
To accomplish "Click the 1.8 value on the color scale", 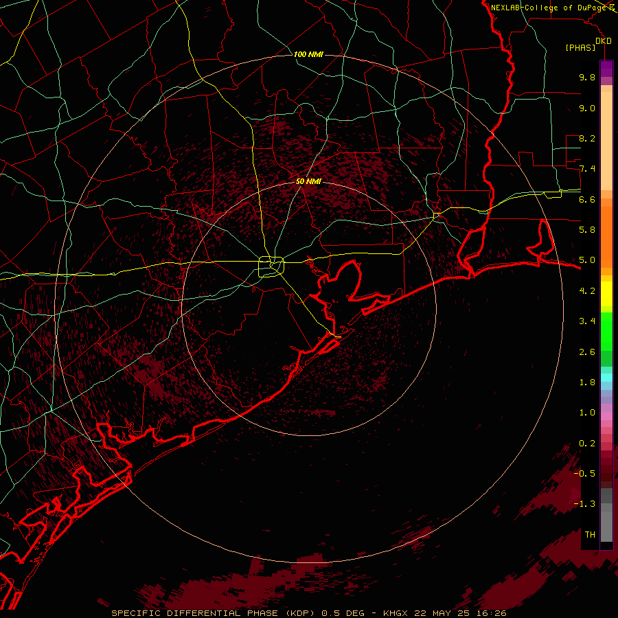I will tap(587, 382).
